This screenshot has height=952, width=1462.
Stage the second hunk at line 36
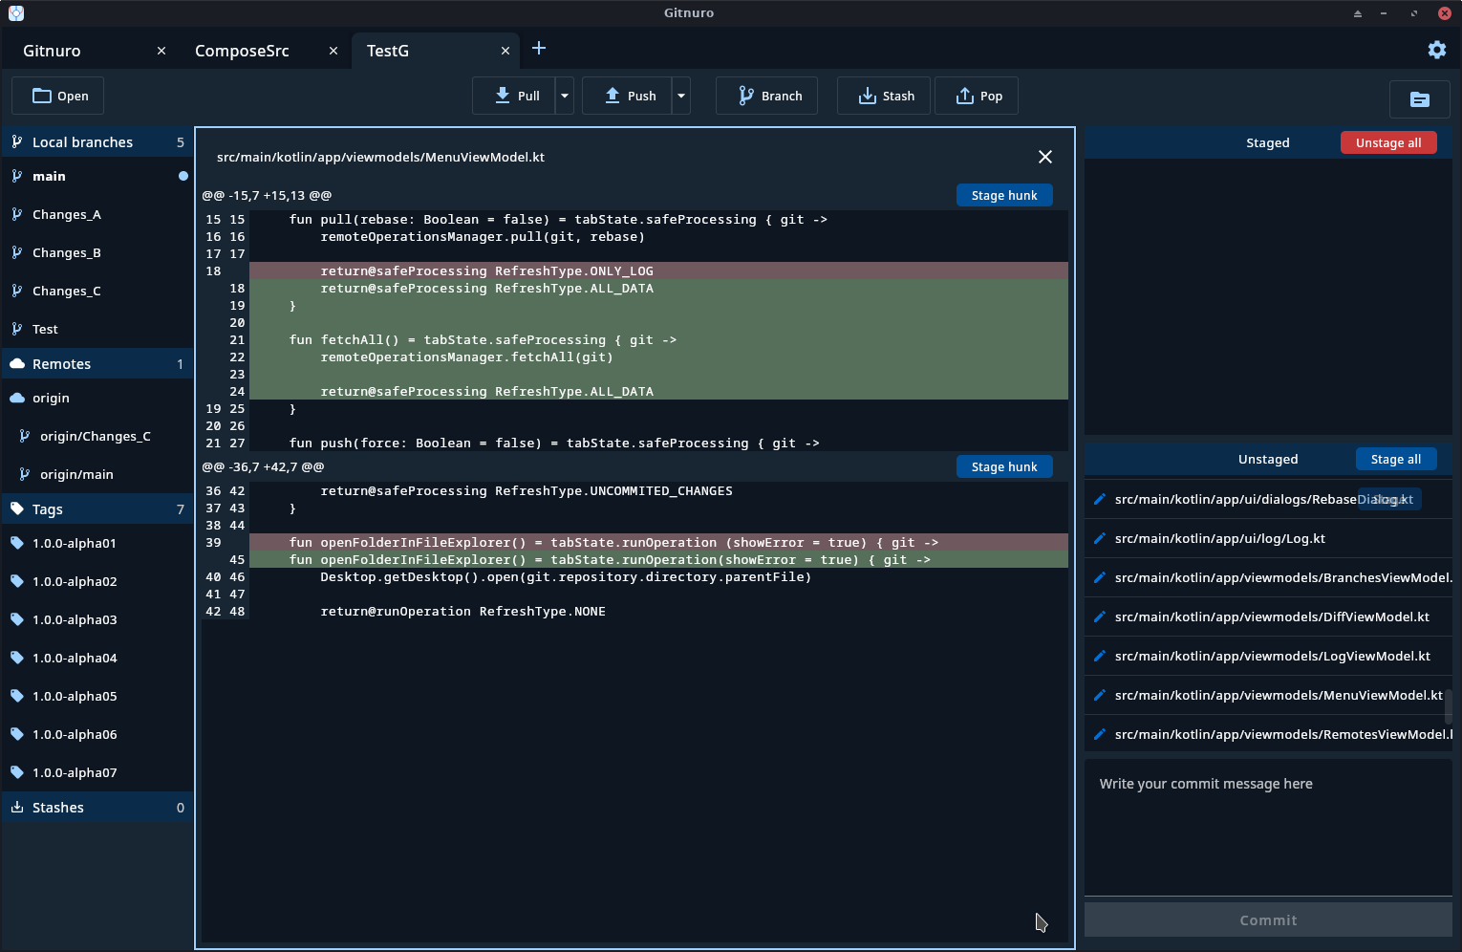point(1004,466)
